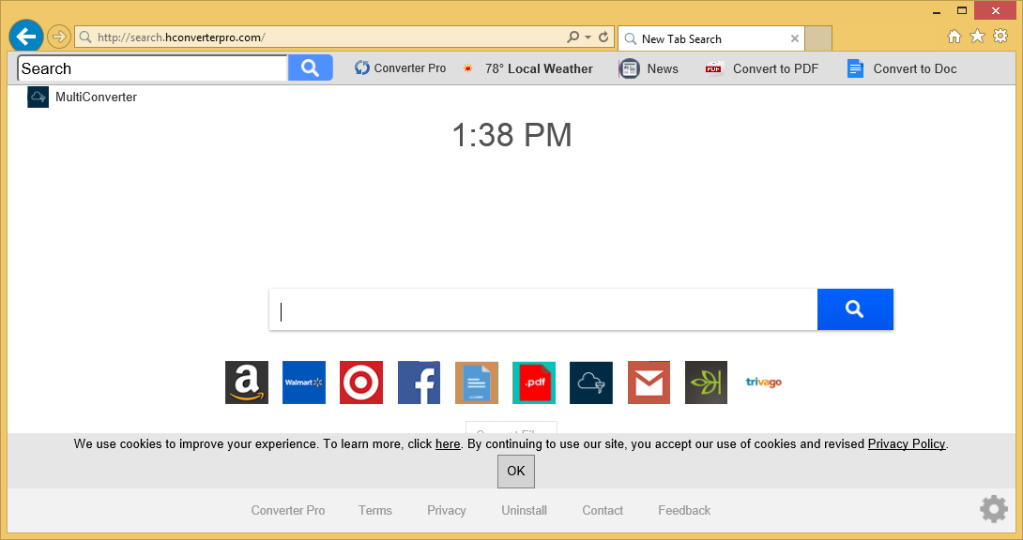Open page settings gear at bottom right
Image resolution: width=1023 pixels, height=540 pixels.
[x=994, y=509]
